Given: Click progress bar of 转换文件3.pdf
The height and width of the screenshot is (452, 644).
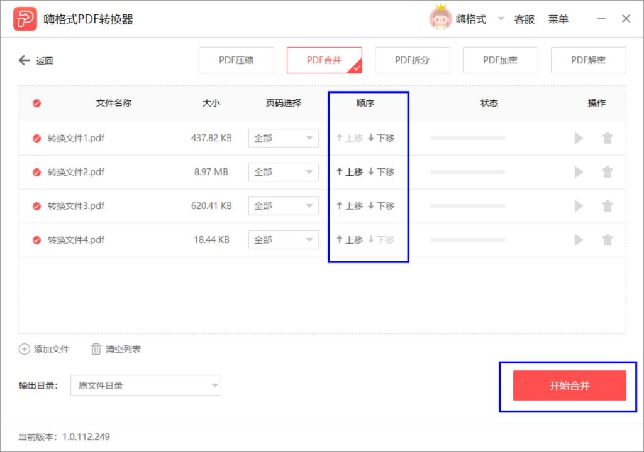Looking at the screenshot, I should point(467,206).
